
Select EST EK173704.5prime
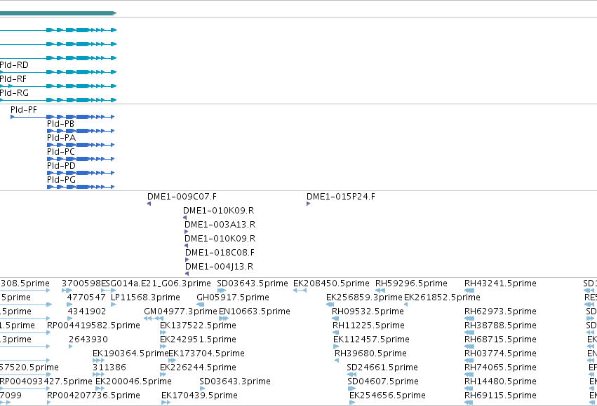click(x=206, y=353)
